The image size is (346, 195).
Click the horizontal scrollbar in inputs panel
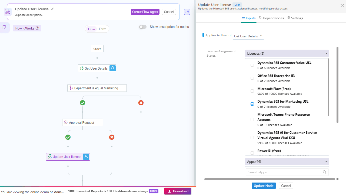point(270,179)
